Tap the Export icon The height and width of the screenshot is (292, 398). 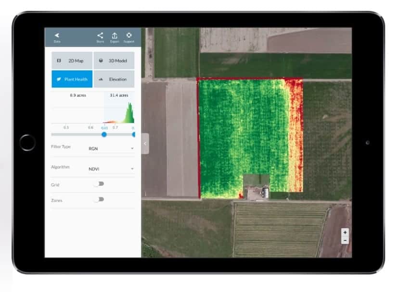click(115, 36)
